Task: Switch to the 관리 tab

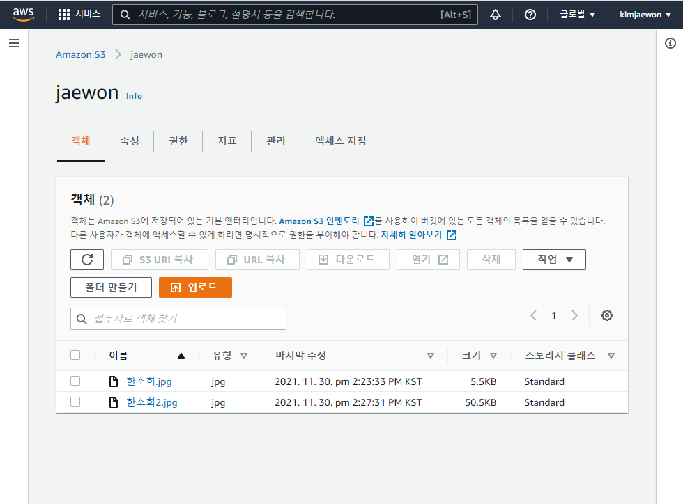Action: [275, 141]
